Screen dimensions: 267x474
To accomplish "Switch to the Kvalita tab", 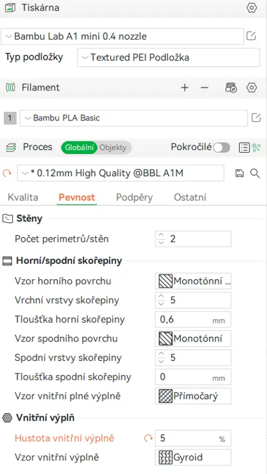I will coord(23,197).
